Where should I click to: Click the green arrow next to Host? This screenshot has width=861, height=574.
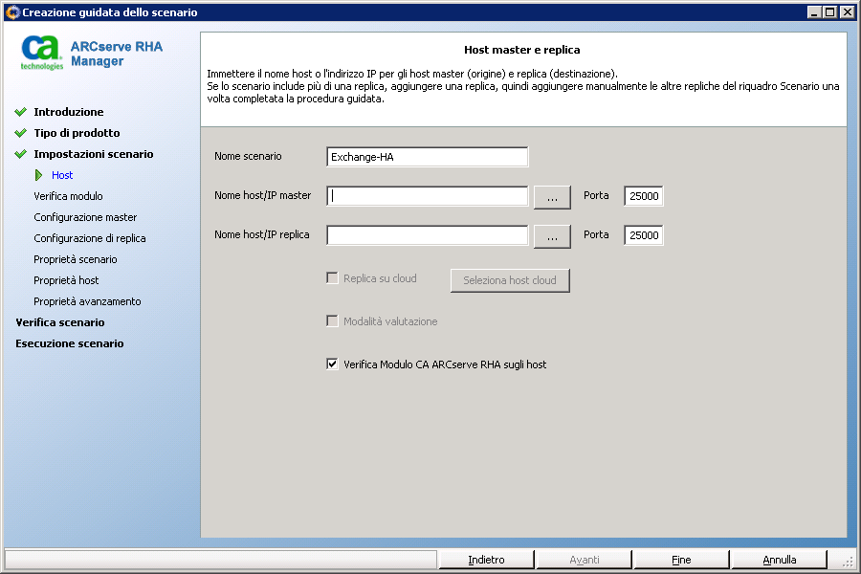(38, 175)
